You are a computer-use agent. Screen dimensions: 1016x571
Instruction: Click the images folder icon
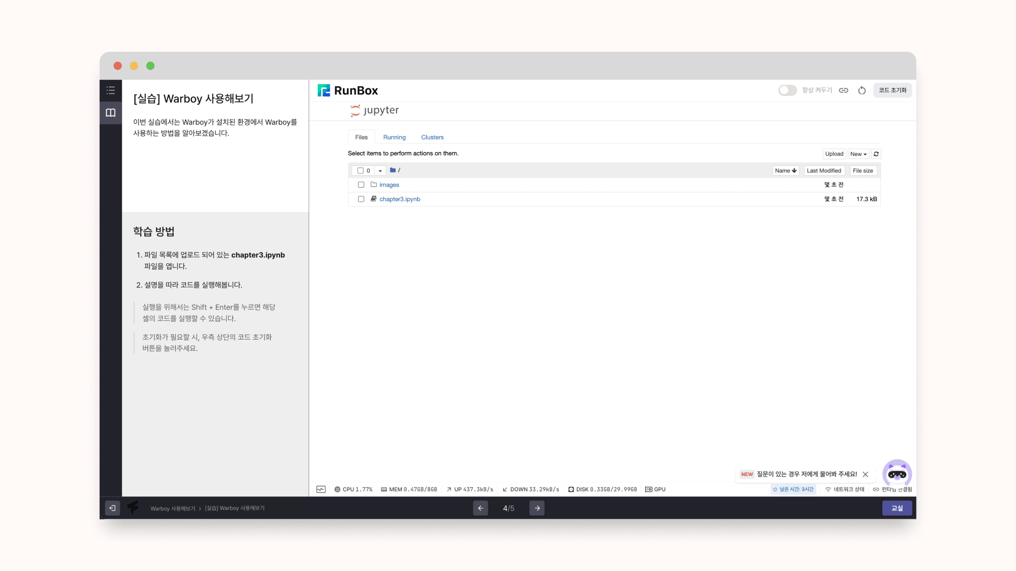(x=373, y=184)
